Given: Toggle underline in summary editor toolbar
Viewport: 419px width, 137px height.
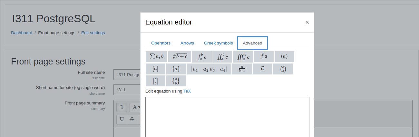Looking at the screenshot, I should [122, 119].
